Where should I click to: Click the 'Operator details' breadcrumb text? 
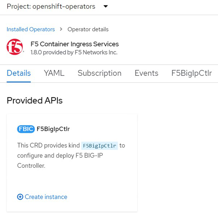pyautogui.click(x=88, y=29)
